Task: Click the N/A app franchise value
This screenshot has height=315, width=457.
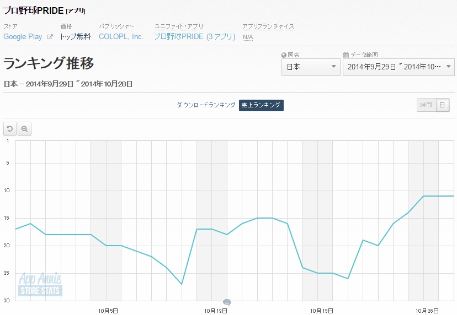Action: pyautogui.click(x=248, y=37)
